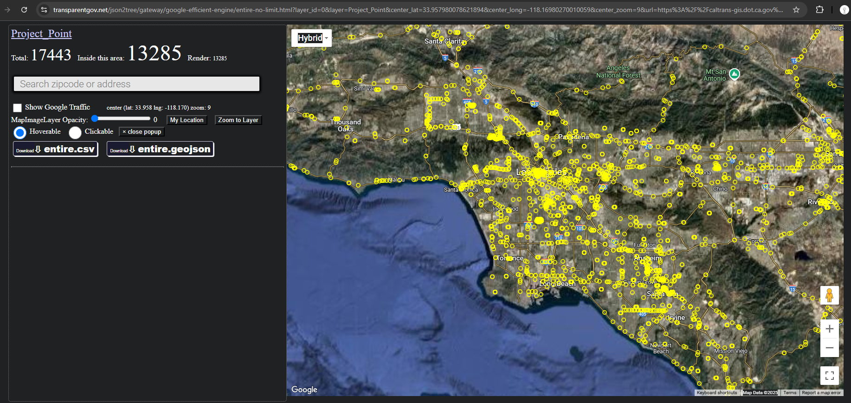Click the Santa Clarita map label

[444, 41]
